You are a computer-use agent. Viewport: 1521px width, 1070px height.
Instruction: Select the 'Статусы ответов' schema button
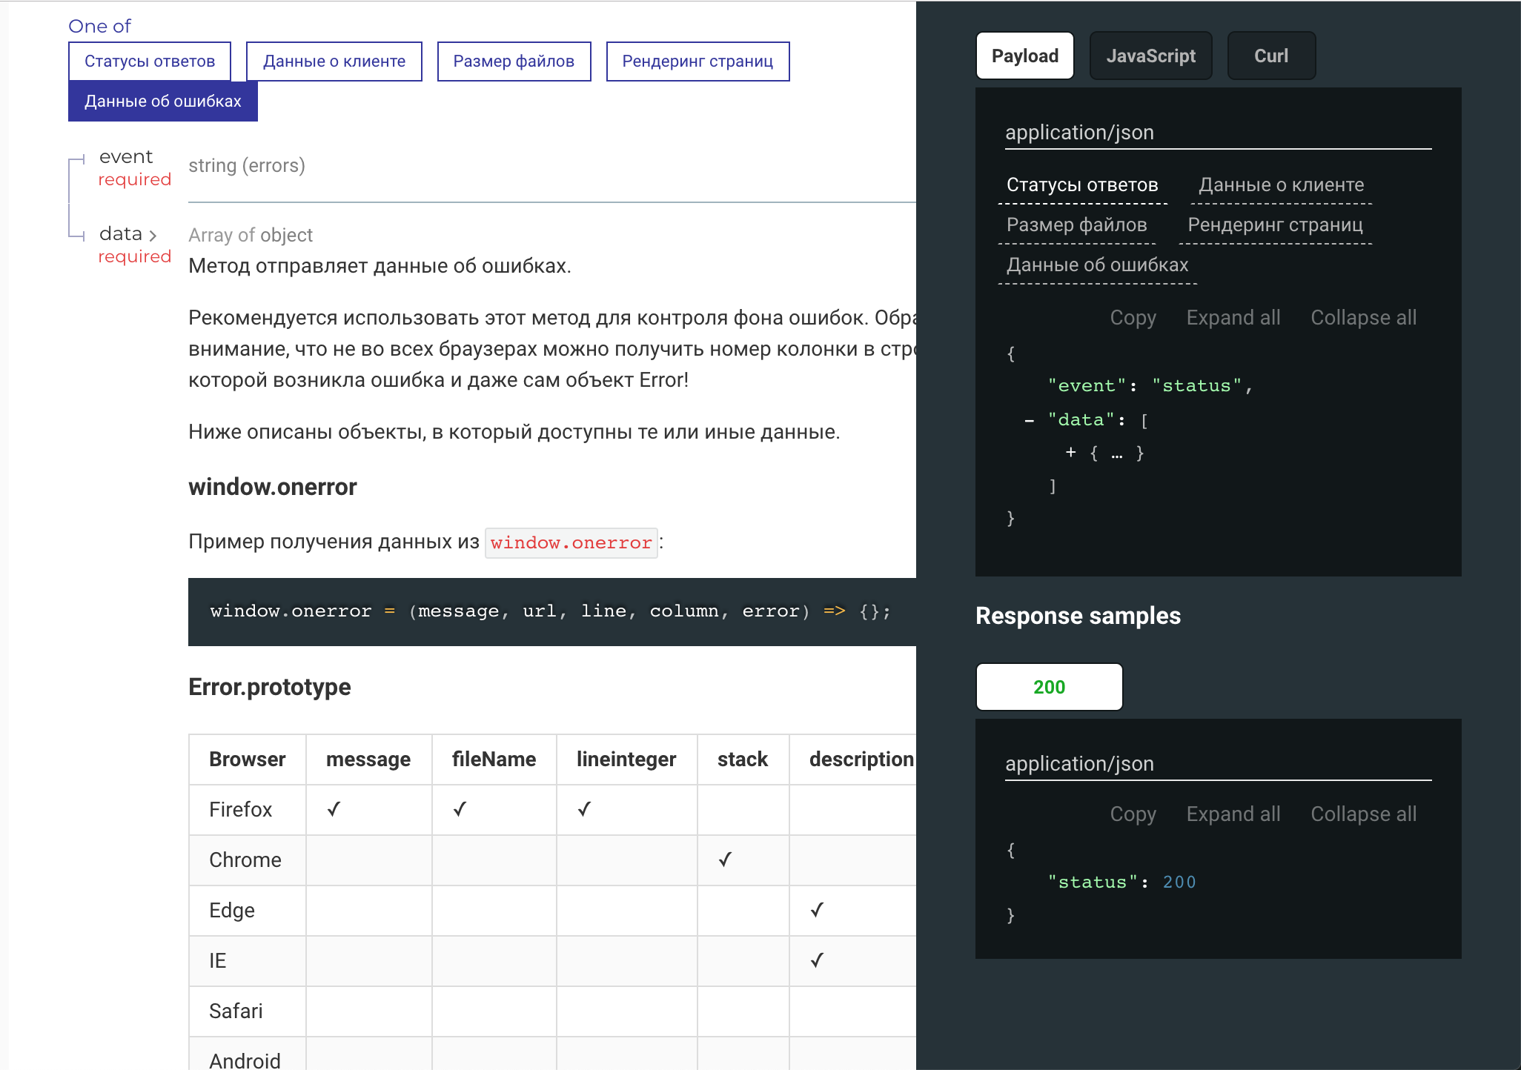[x=150, y=62]
